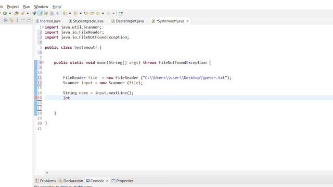Viewport: 333px width, 187px height.
Task: Minimize the left panel view
Action: 23,20
